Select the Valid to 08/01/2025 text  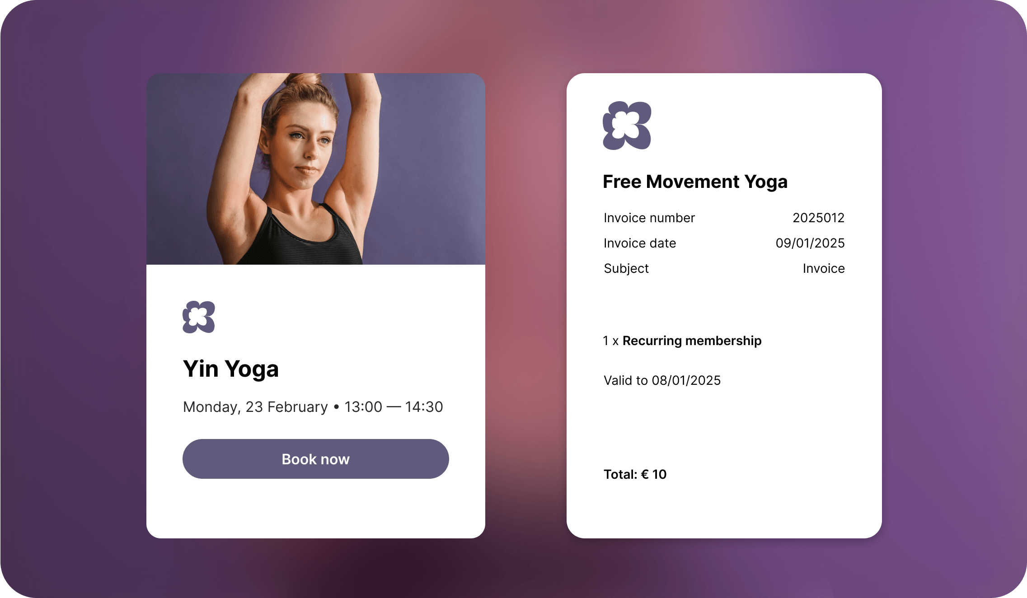(662, 380)
